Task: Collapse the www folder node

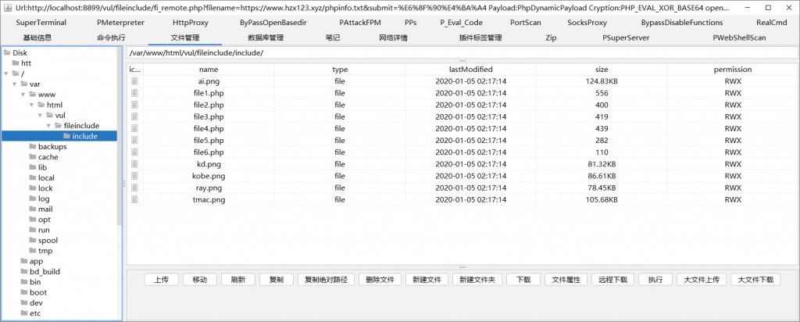Action: pos(23,95)
